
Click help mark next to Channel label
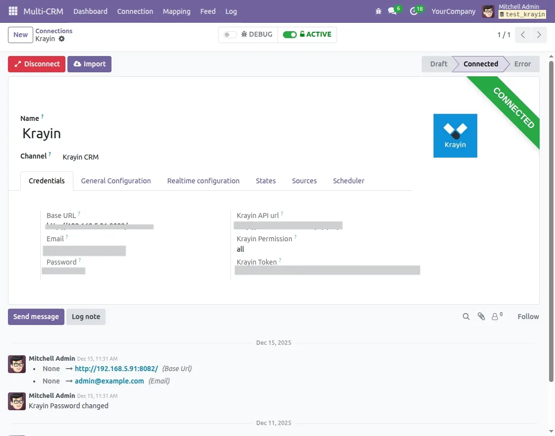[50, 154]
